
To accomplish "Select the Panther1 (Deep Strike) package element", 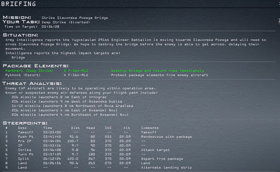I will pos(29,71).
